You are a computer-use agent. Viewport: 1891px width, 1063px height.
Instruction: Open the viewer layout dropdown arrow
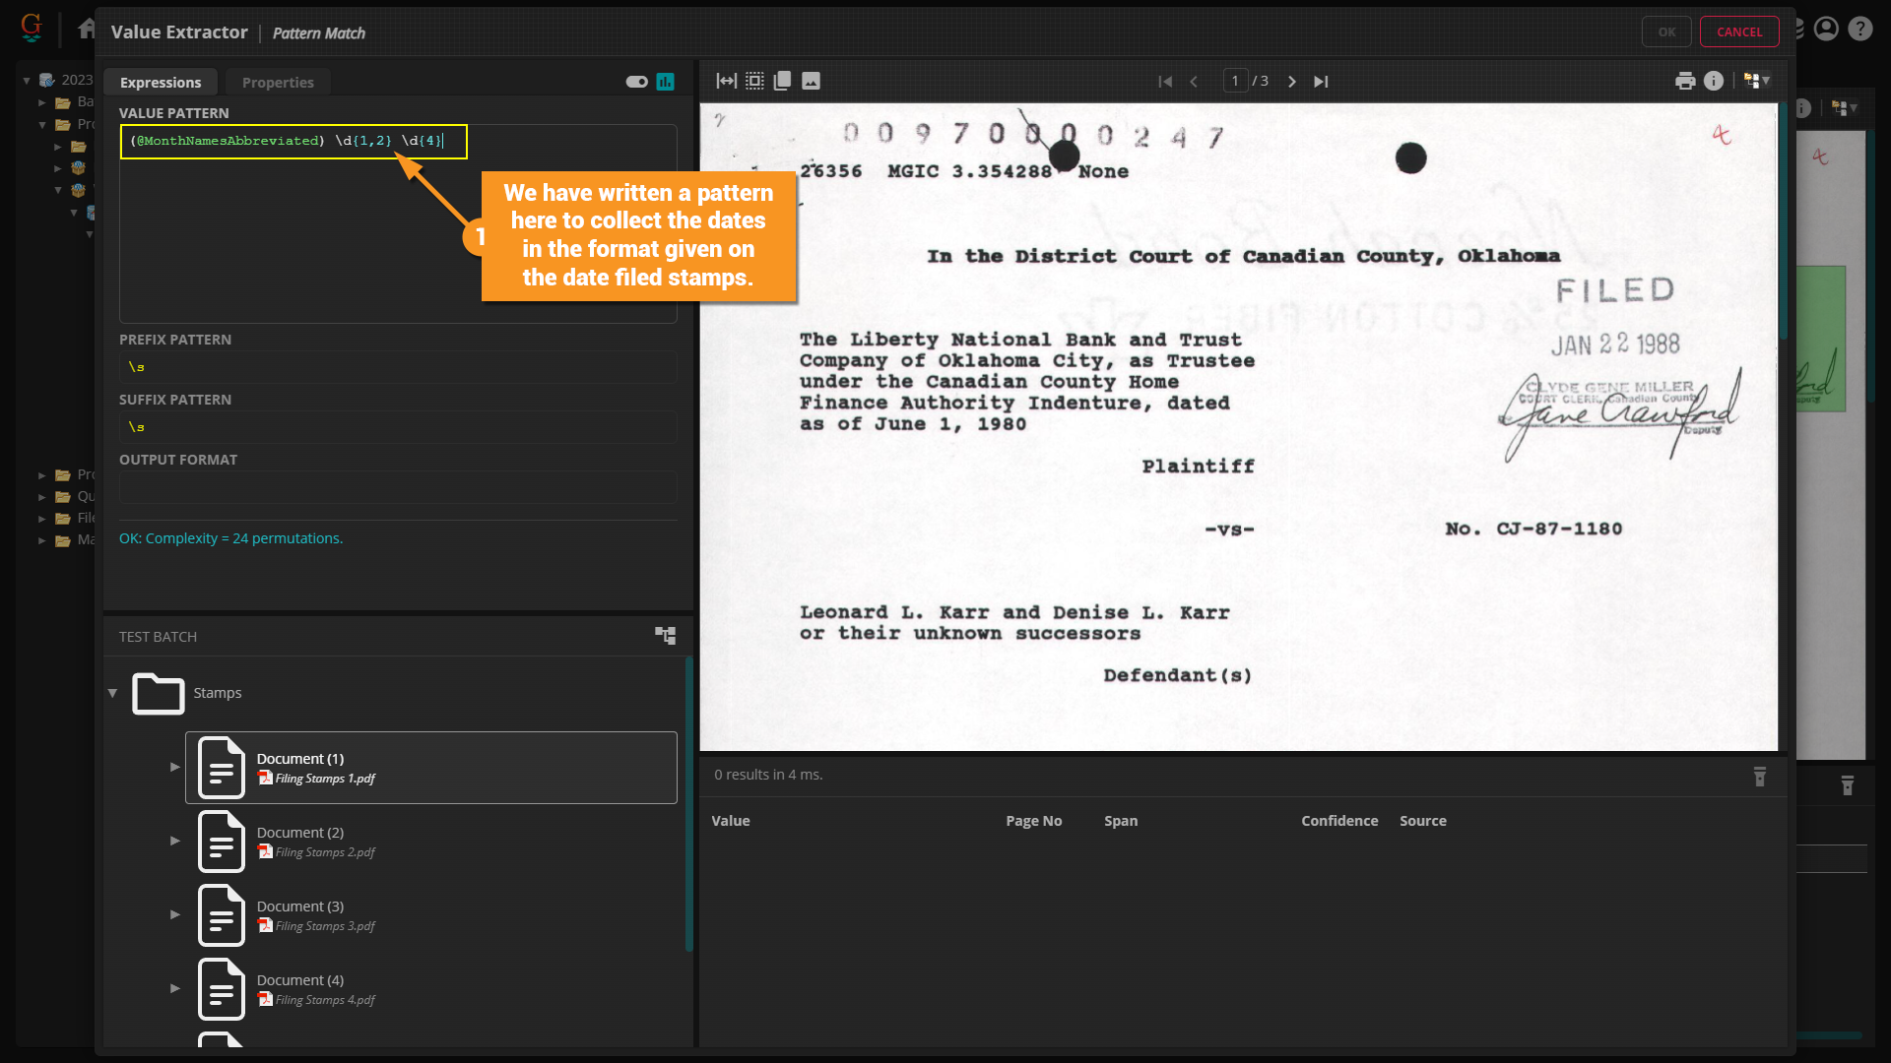point(1766,81)
